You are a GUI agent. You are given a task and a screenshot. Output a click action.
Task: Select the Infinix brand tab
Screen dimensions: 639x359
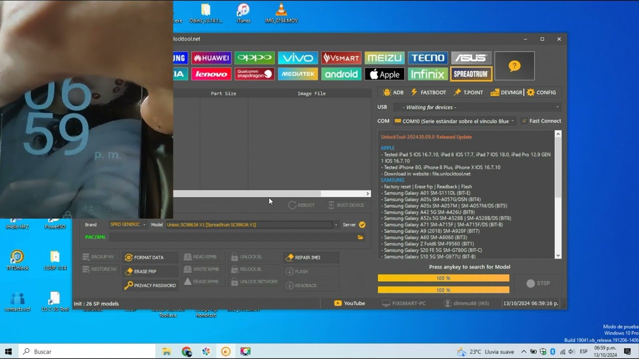click(428, 74)
